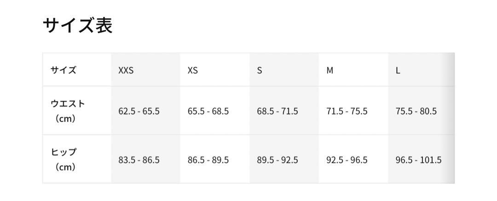
Task: Click hip value 92.5 - 96.5
Action: (x=347, y=160)
